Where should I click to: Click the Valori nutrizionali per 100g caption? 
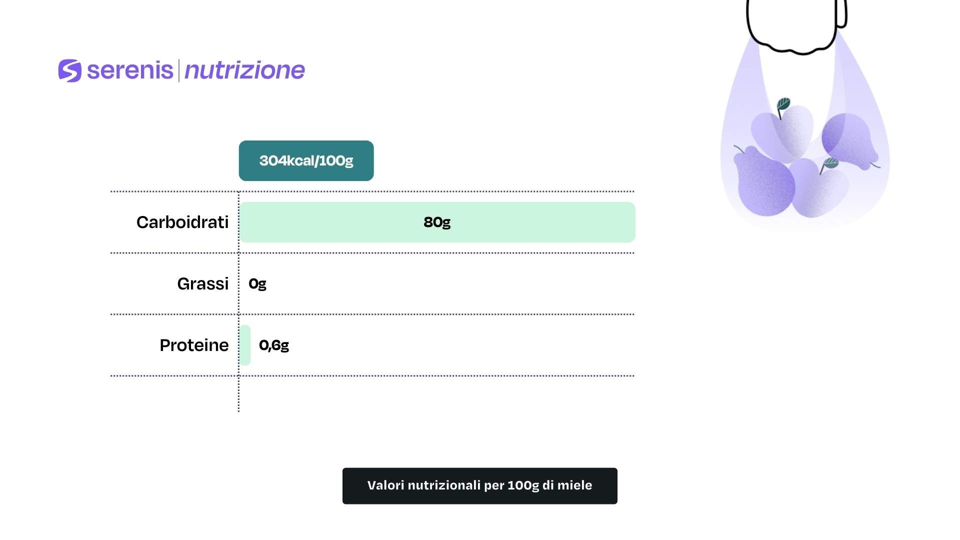point(479,485)
